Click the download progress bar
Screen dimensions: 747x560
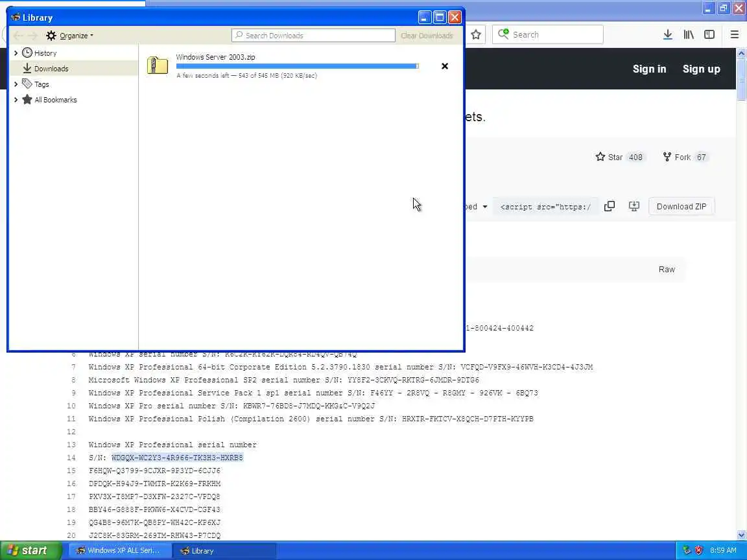pyautogui.click(x=297, y=66)
